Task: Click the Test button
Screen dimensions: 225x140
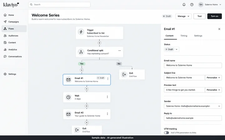Action: [199, 16]
